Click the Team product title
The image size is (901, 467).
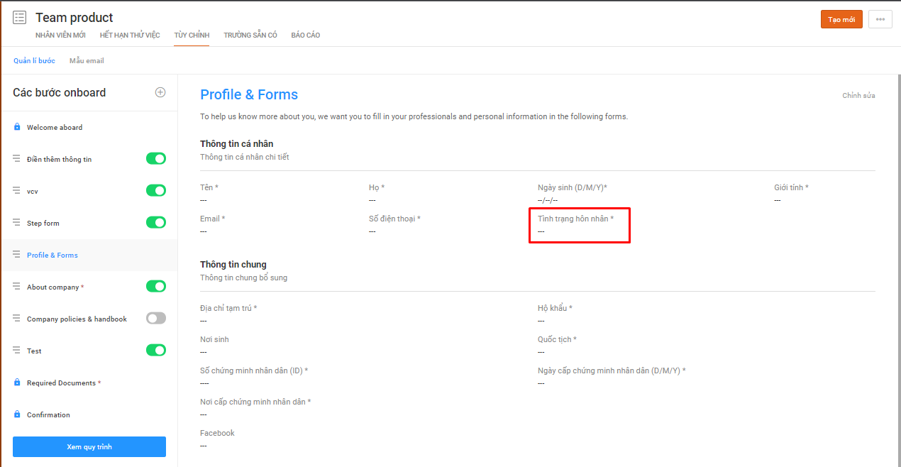point(74,17)
